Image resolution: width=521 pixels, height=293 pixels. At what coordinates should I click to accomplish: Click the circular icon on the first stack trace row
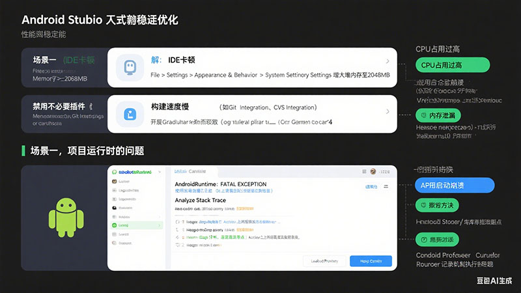pos(178,221)
